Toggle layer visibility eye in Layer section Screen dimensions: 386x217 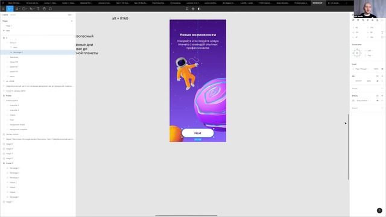(x=382, y=69)
